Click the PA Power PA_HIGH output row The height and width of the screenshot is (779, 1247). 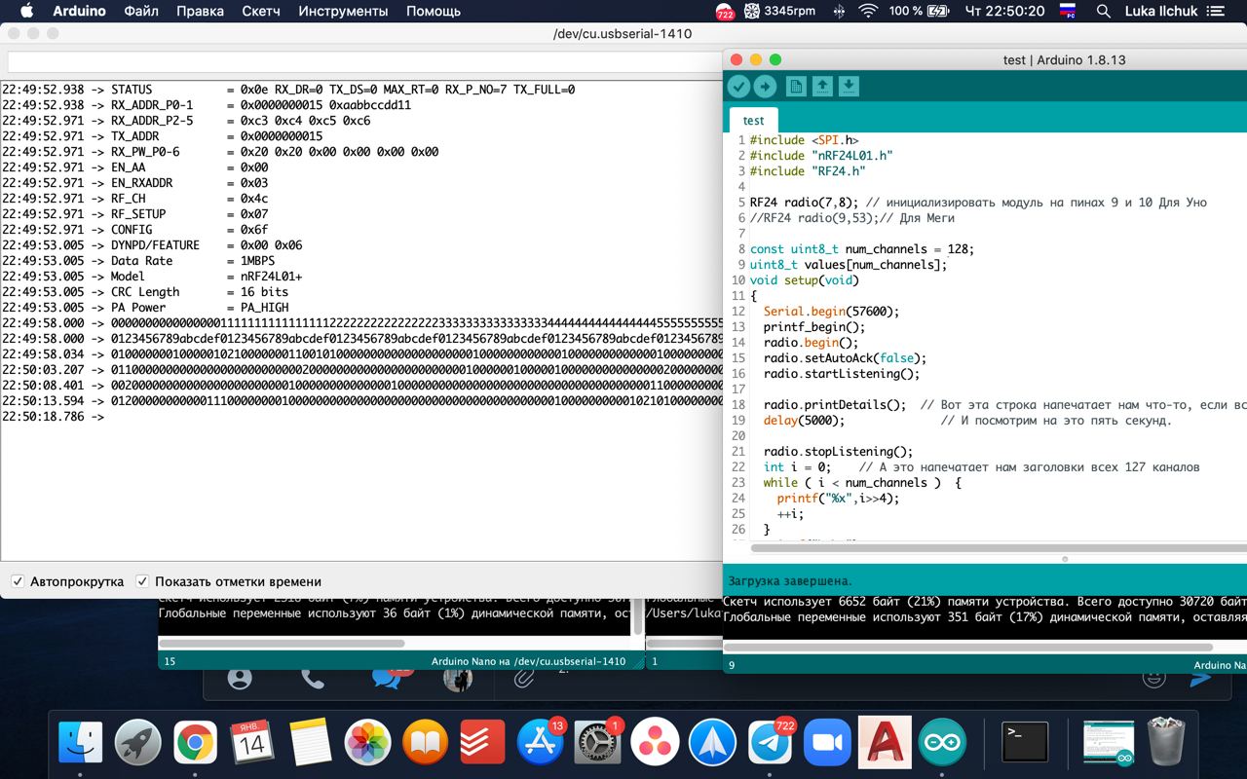(145, 308)
